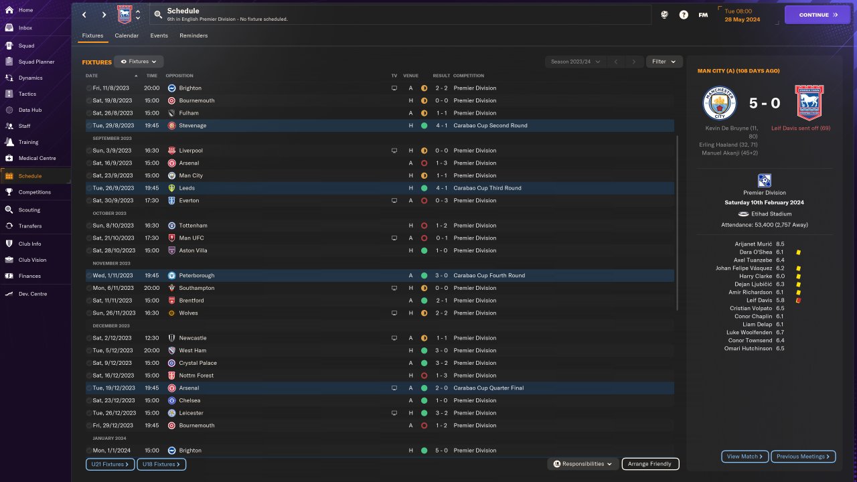Go to previous season with left arrow
Image resolution: width=857 pixels, height=482 pixels.
pos(615,62)
